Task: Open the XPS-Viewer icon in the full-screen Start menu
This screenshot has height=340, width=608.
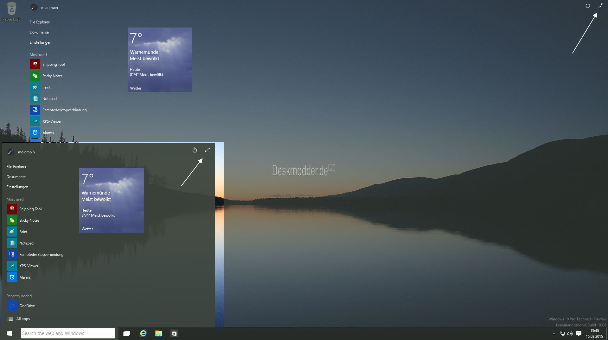Action: (35, 121)
